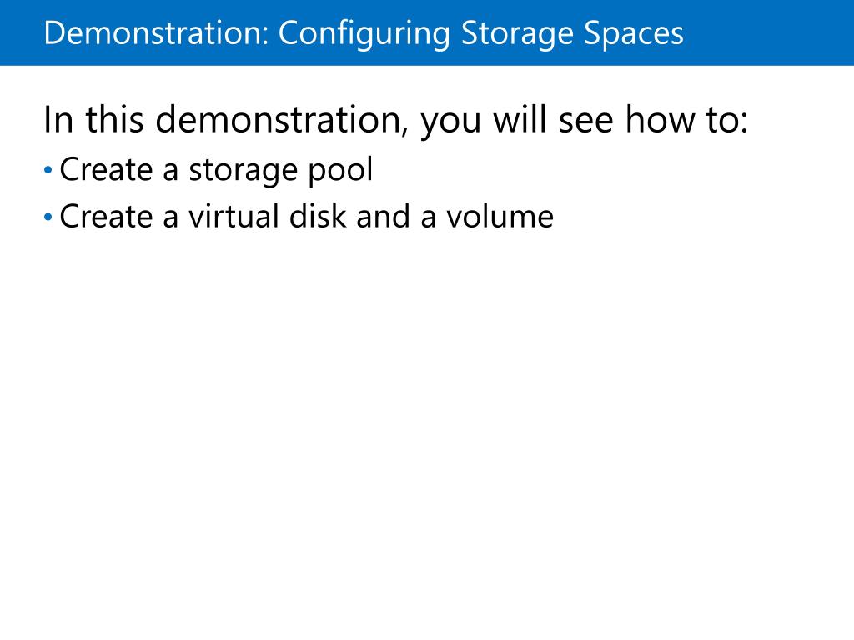Click the word 'Configuring' in the header
Screen dimensions: 854x640
pyautogui.click(x=364, y=34)
